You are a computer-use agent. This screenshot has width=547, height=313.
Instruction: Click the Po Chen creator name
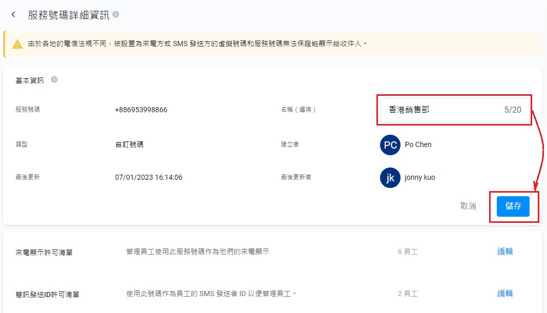click(x=418, y=145)
